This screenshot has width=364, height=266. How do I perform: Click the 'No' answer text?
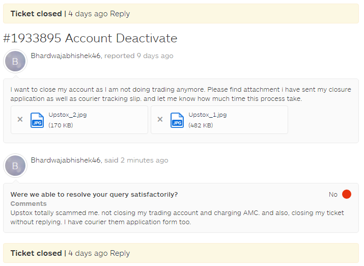click(x=333, y=195)
